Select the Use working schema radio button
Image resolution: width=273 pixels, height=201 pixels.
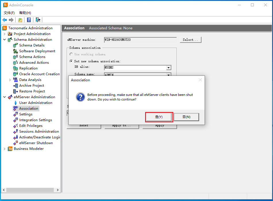(71, 54)
